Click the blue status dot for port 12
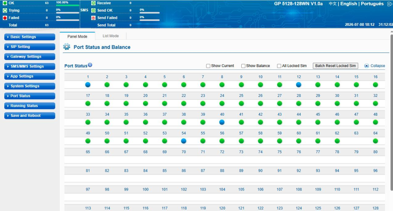 click(x=299, y=85)
